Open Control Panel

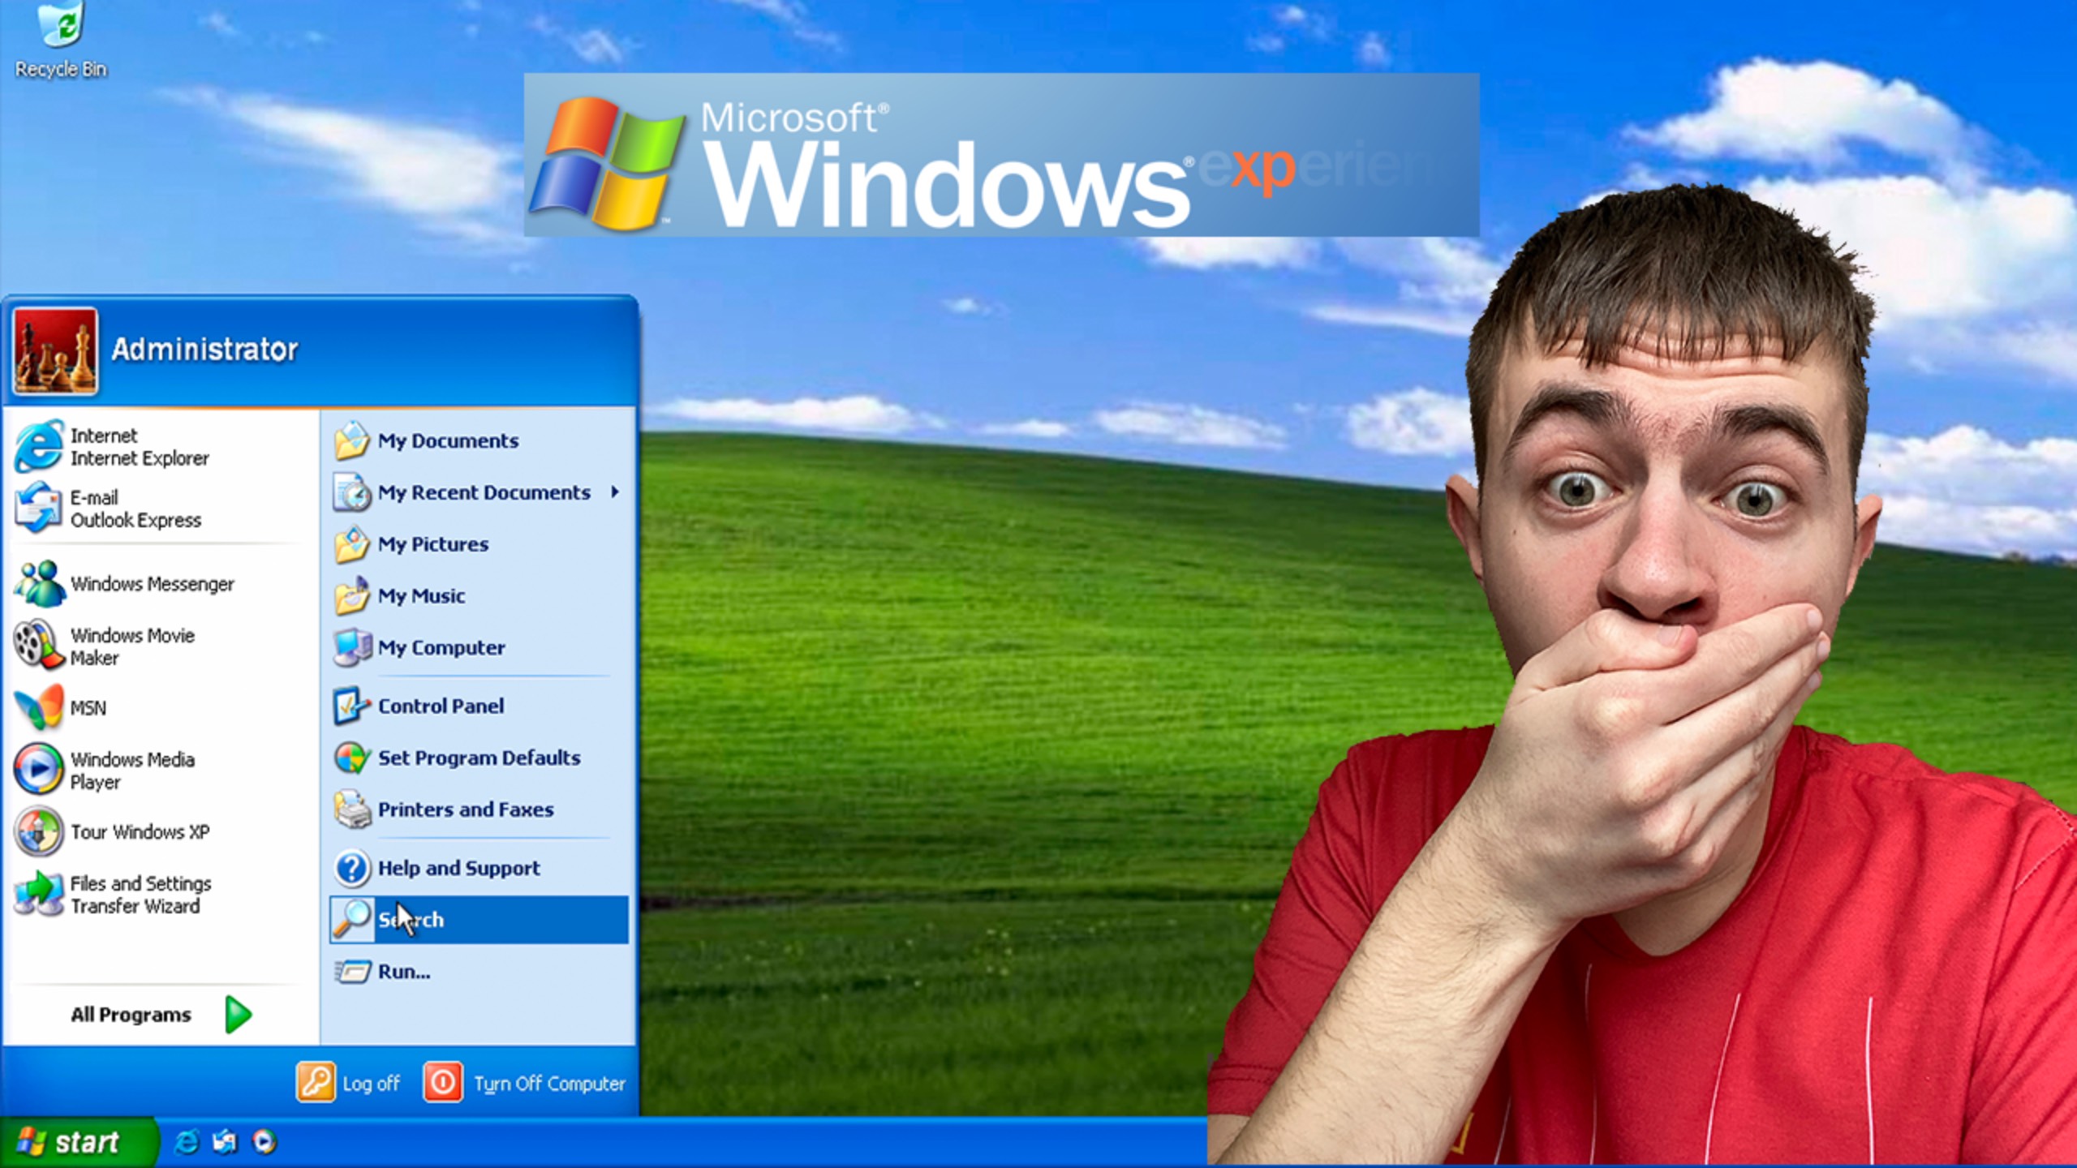pyautogui.click(x=440, y=706)
